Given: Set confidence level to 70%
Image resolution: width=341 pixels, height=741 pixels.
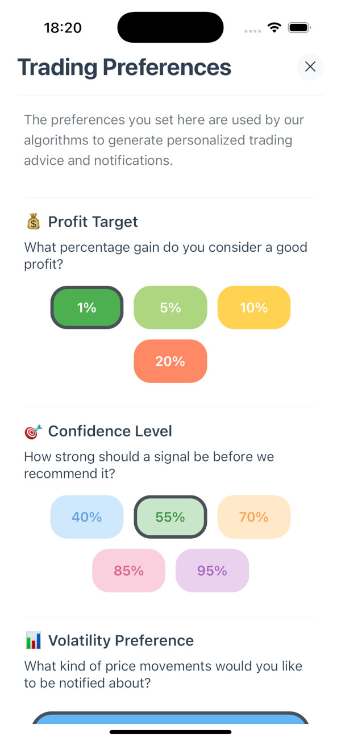Looking at the screenshot, I should (x=253, y=517).
